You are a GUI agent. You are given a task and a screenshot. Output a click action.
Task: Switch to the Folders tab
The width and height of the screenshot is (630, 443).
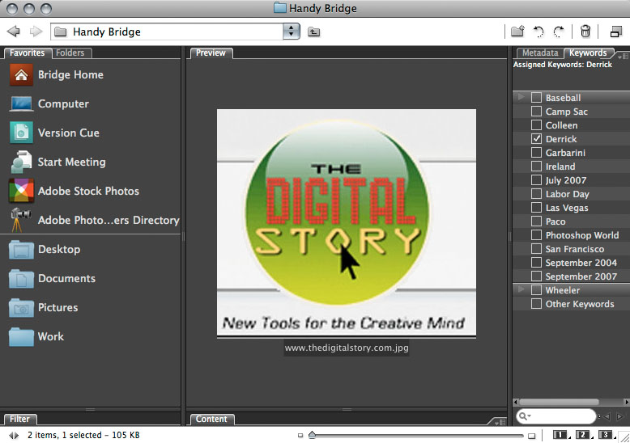pyautogui.click(x=70, y=53)
